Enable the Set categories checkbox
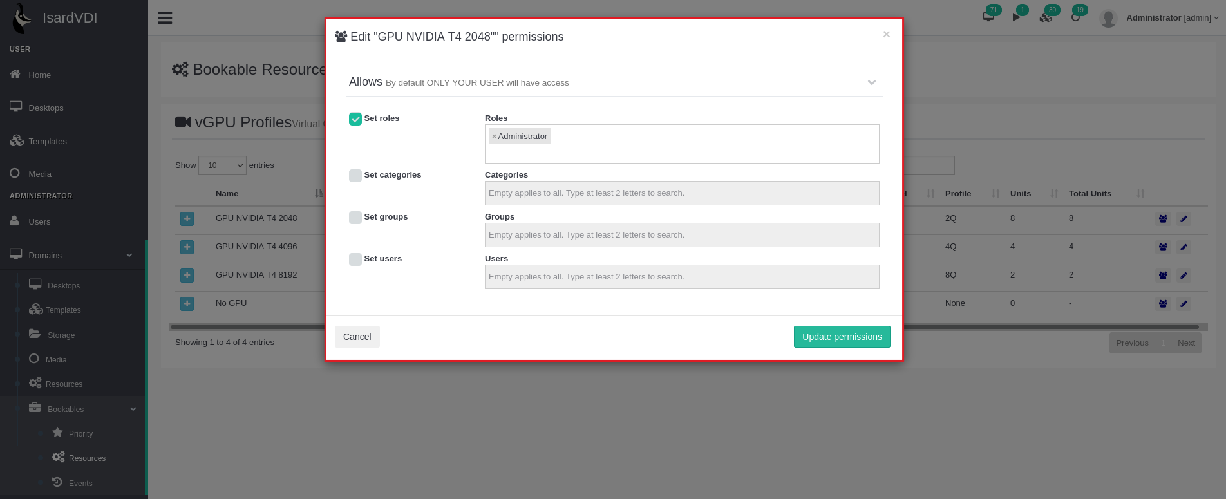Image resolution: width=1226 pixels, height=499 pixels. (355, 176)
